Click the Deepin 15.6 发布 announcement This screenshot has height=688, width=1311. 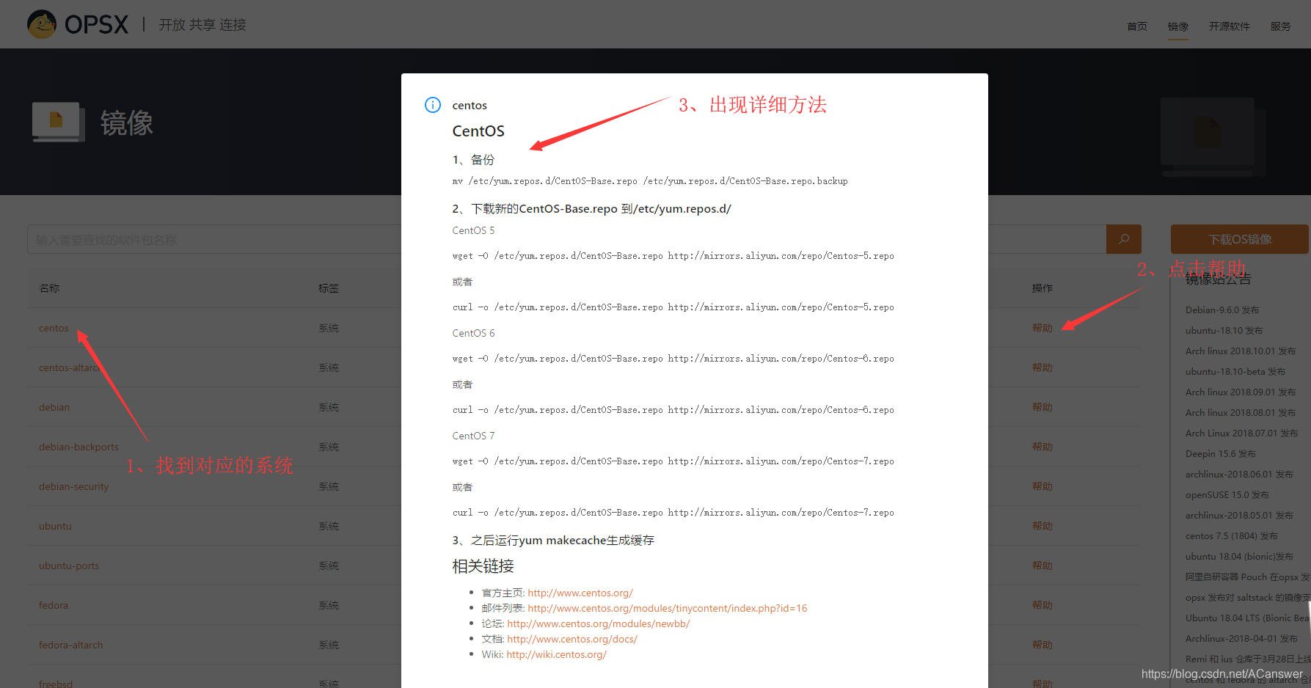tap(1221, 453)
